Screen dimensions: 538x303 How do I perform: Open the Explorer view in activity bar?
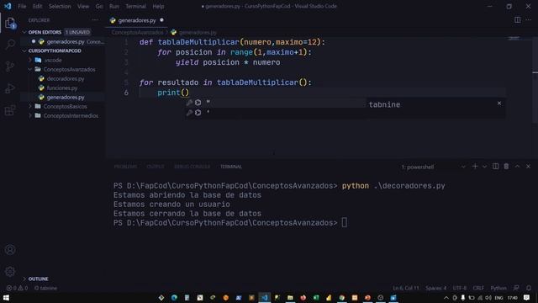(10, 24)
